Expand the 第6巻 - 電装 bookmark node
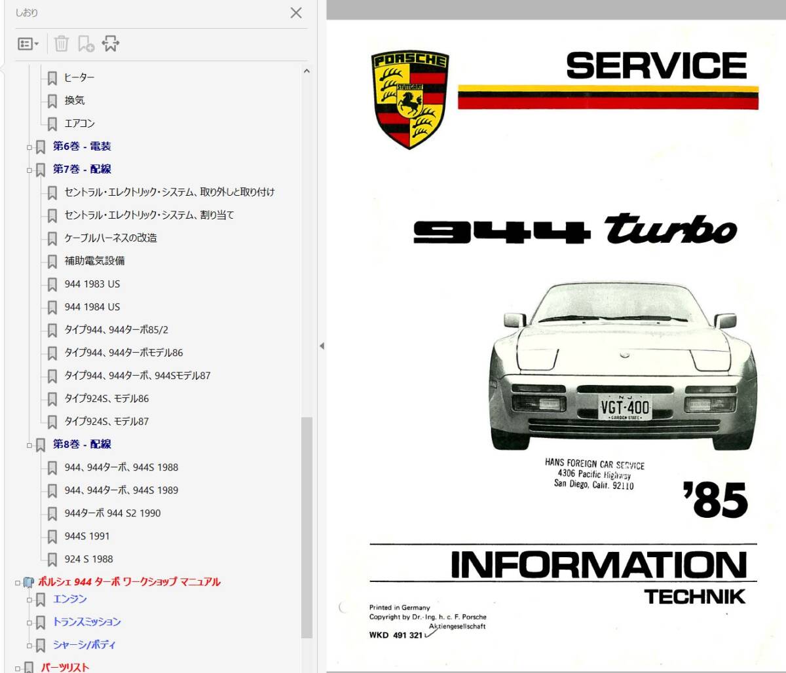This screenshot has height=673, width=786. [29, 147]
